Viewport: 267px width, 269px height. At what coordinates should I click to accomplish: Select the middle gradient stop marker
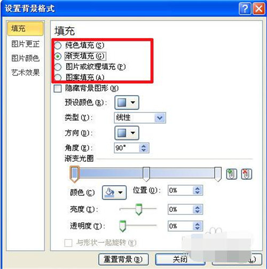(146, 174)
